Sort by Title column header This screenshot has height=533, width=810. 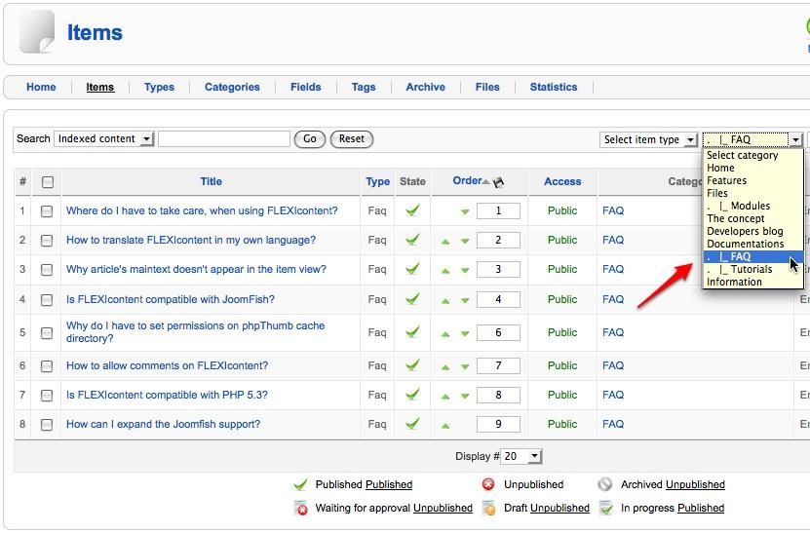click(x=211, y=181)
